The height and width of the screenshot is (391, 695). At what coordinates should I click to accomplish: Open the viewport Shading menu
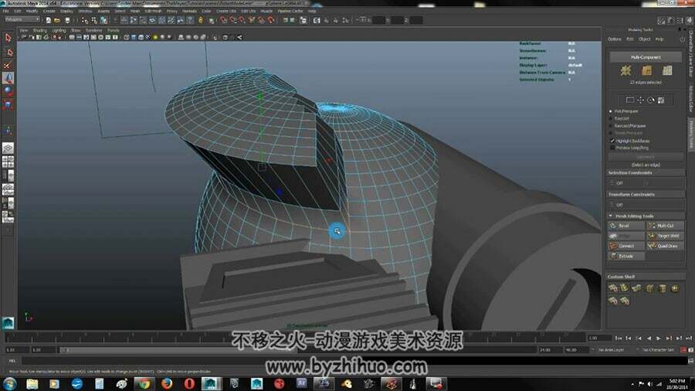40,30
